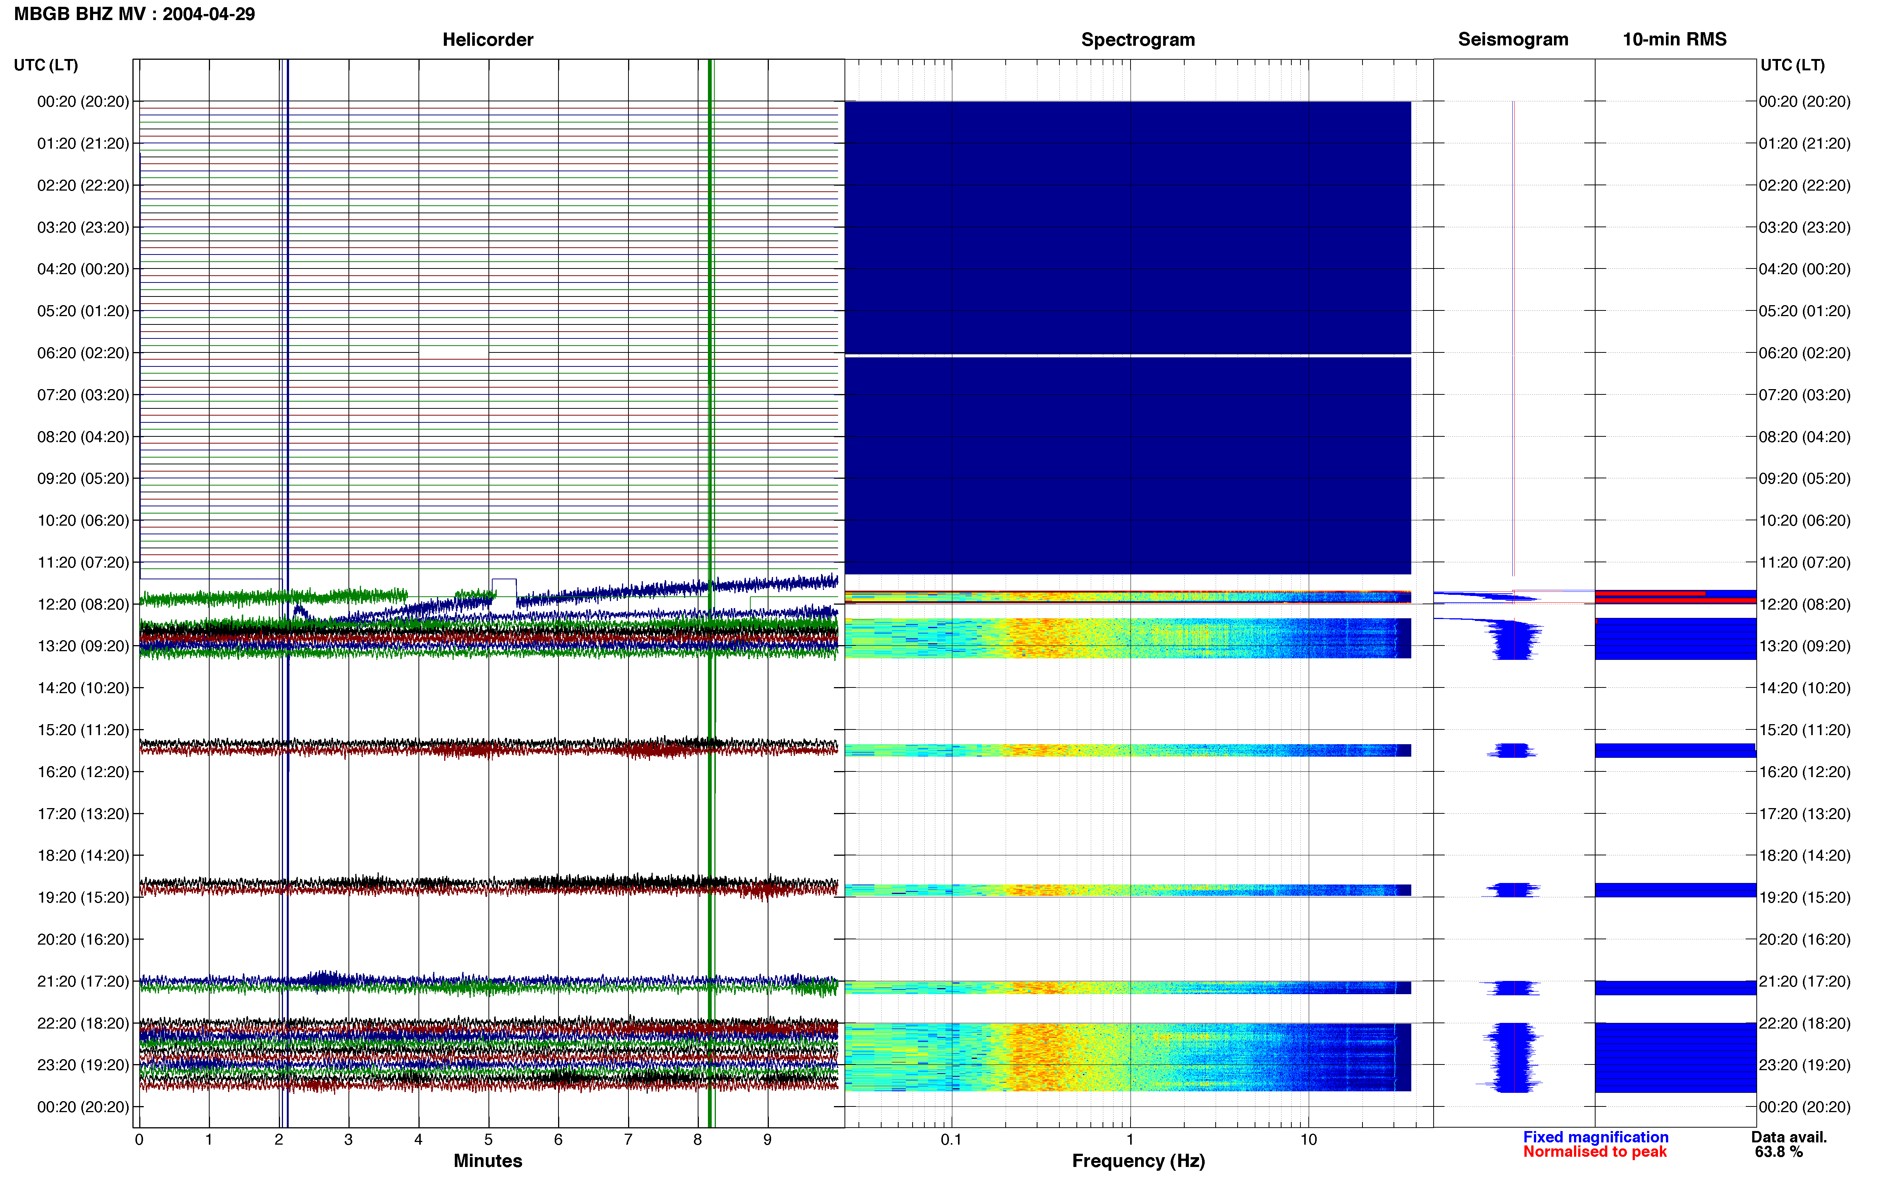1899x1187 pixels.
Task: Click left time label 16:20 (12:20)
Action: click(x=83, y=772)
